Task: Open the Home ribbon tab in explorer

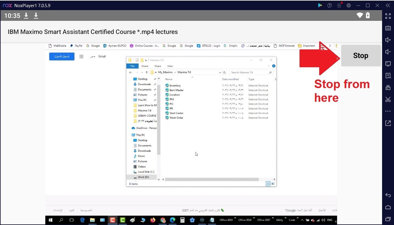Action: [x=145, y=66]
